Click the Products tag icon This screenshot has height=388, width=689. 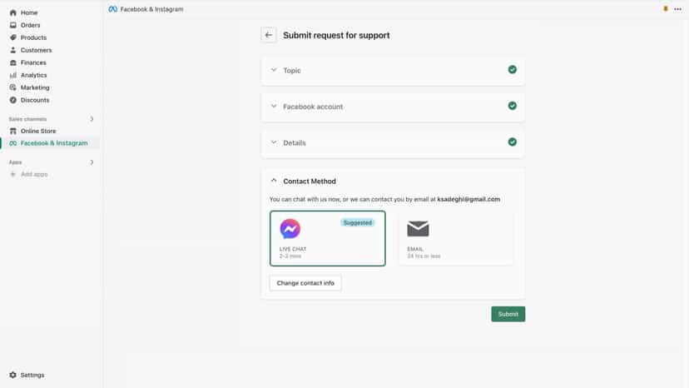[12, 37]
